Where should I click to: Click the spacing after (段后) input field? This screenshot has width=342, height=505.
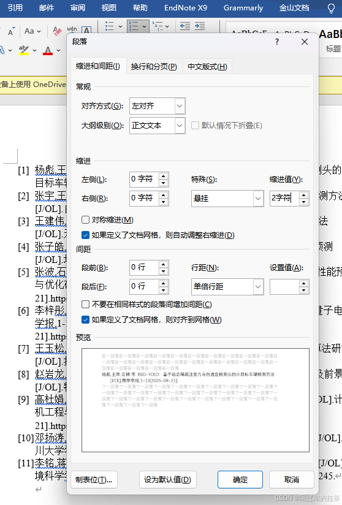click(x=144, y=286)
